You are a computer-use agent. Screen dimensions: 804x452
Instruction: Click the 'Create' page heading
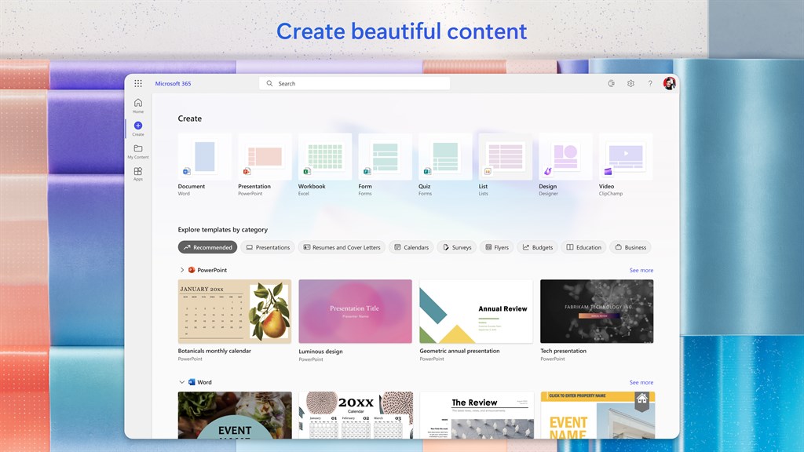pos(190,118)
